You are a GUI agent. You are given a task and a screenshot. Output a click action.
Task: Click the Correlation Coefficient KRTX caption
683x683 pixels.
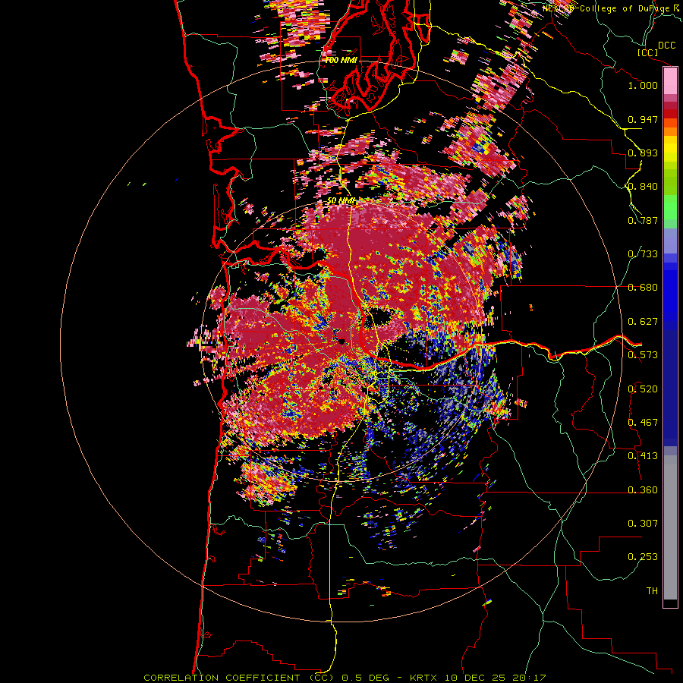(345, 678)
